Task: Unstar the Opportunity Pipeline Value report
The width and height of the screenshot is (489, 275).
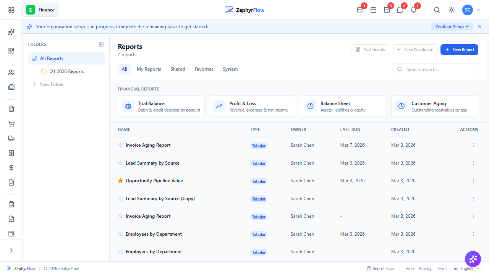Action: click(120, 181)
